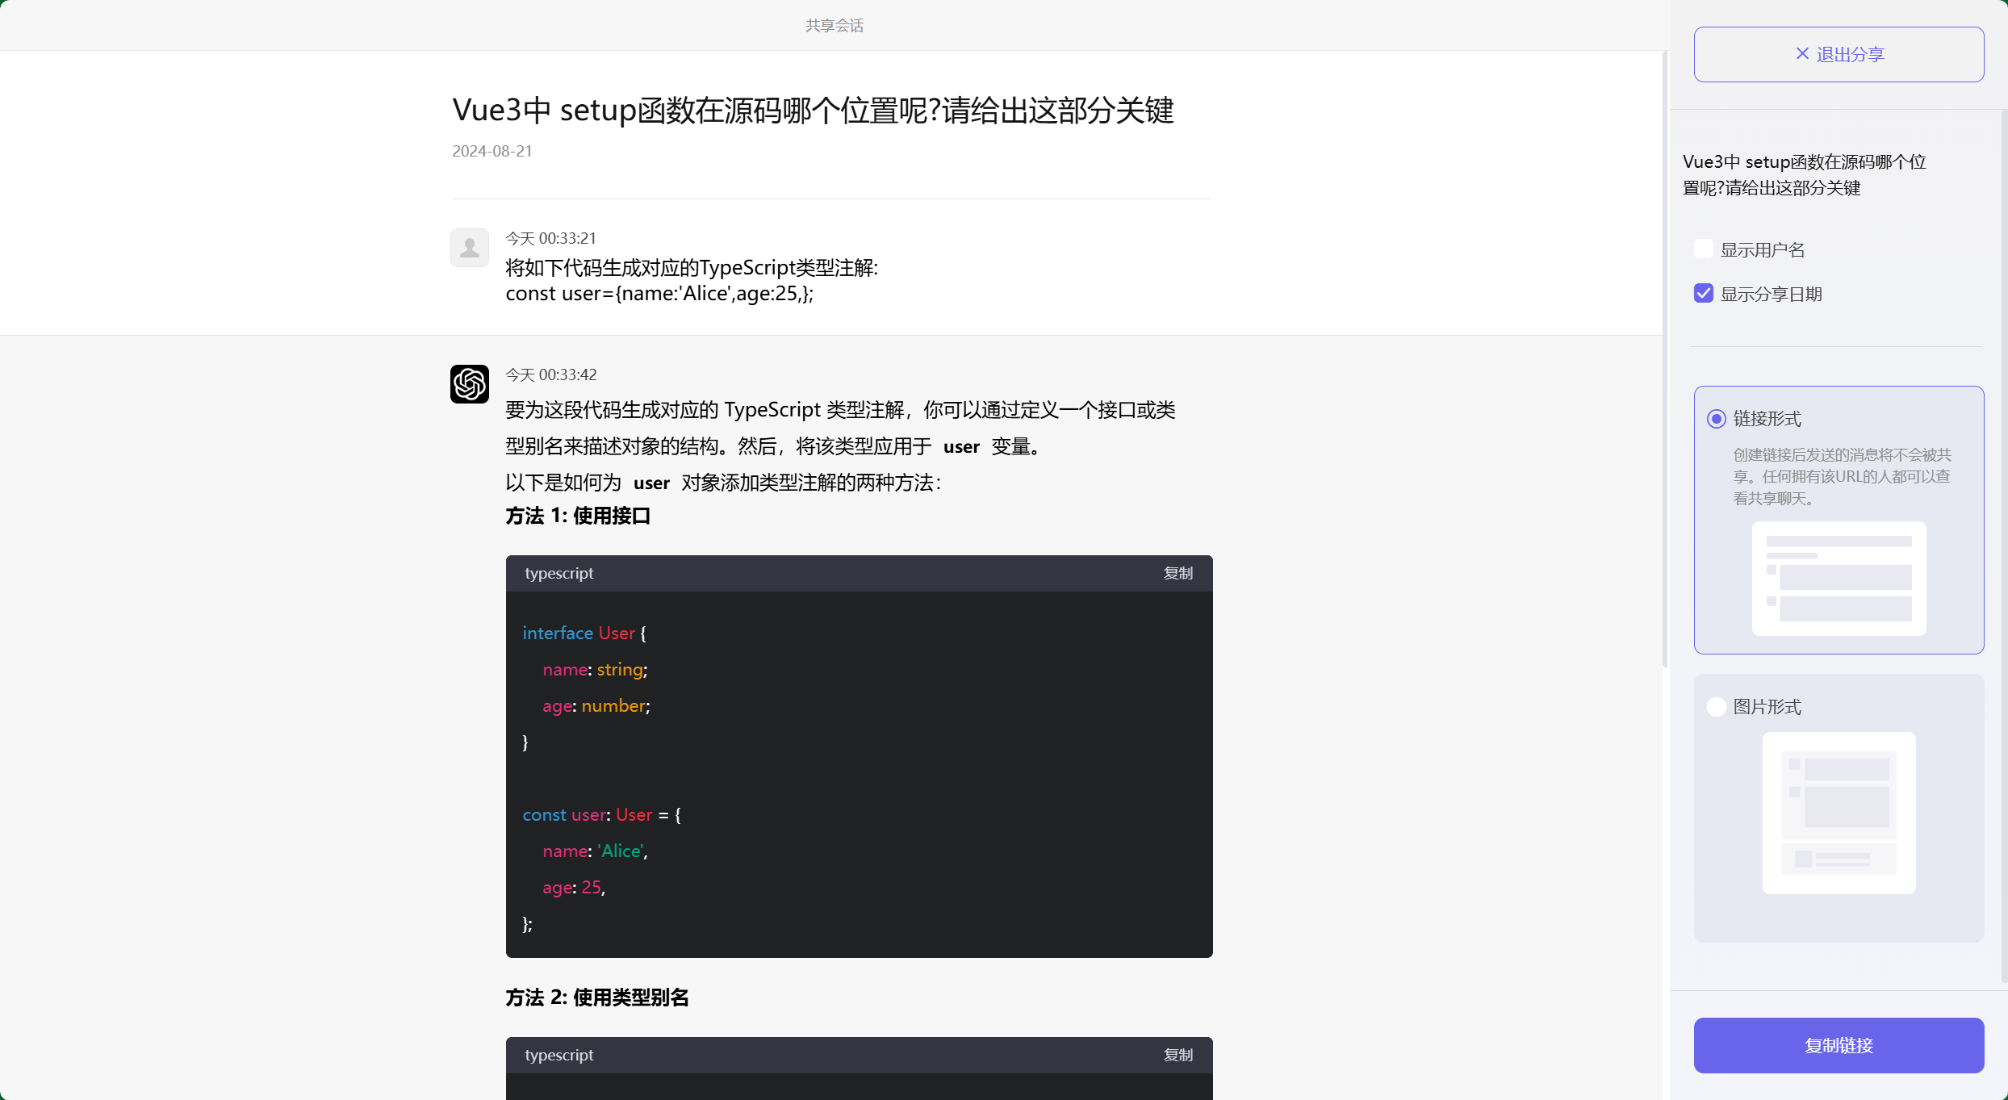Click the ChatGPT logo avatar icon
This screenshot has height=1100, width=2008.
[x=469, y=383]
